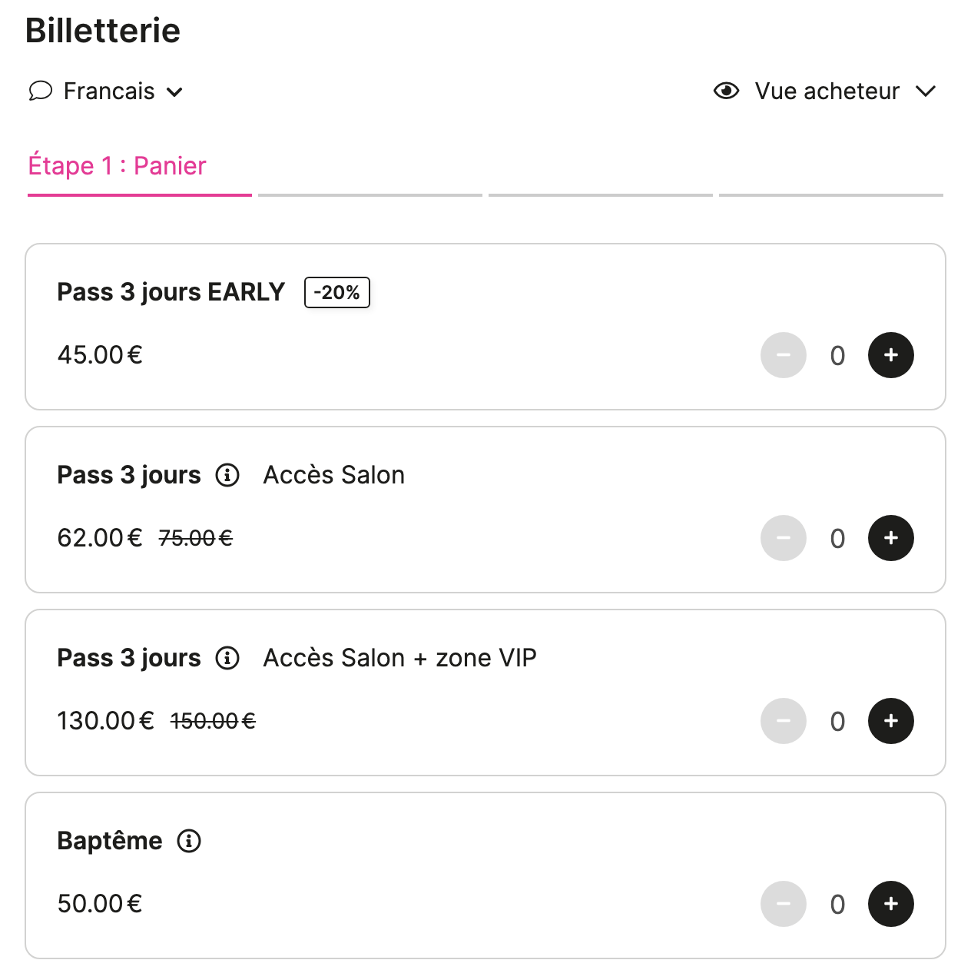971x970 pixels.
Task: Go to the second checkout step bar
Action: (370, 195)
